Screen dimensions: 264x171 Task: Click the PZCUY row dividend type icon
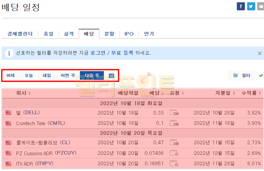coord(174,153)
